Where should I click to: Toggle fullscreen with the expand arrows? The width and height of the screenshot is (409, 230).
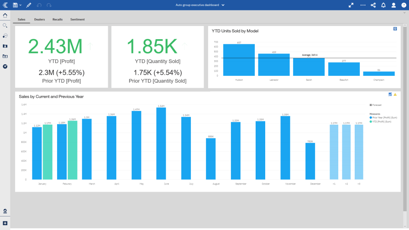coord(351,5)
